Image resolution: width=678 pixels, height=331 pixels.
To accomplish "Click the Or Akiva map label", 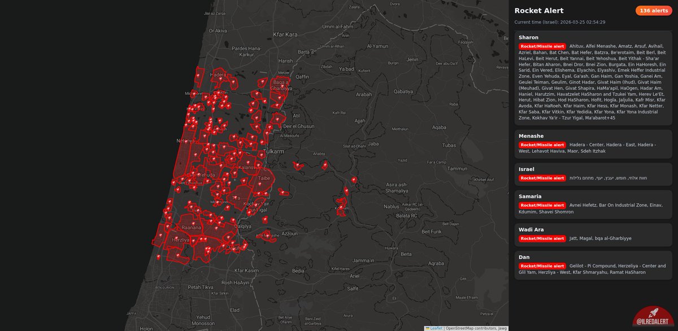I will tap(218, 31).
